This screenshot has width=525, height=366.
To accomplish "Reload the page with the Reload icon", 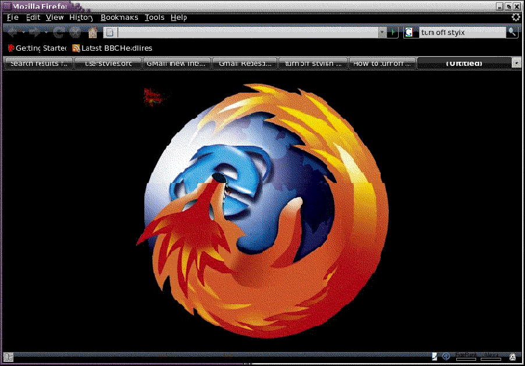I will pyautogui.click(x=59, y=33).
